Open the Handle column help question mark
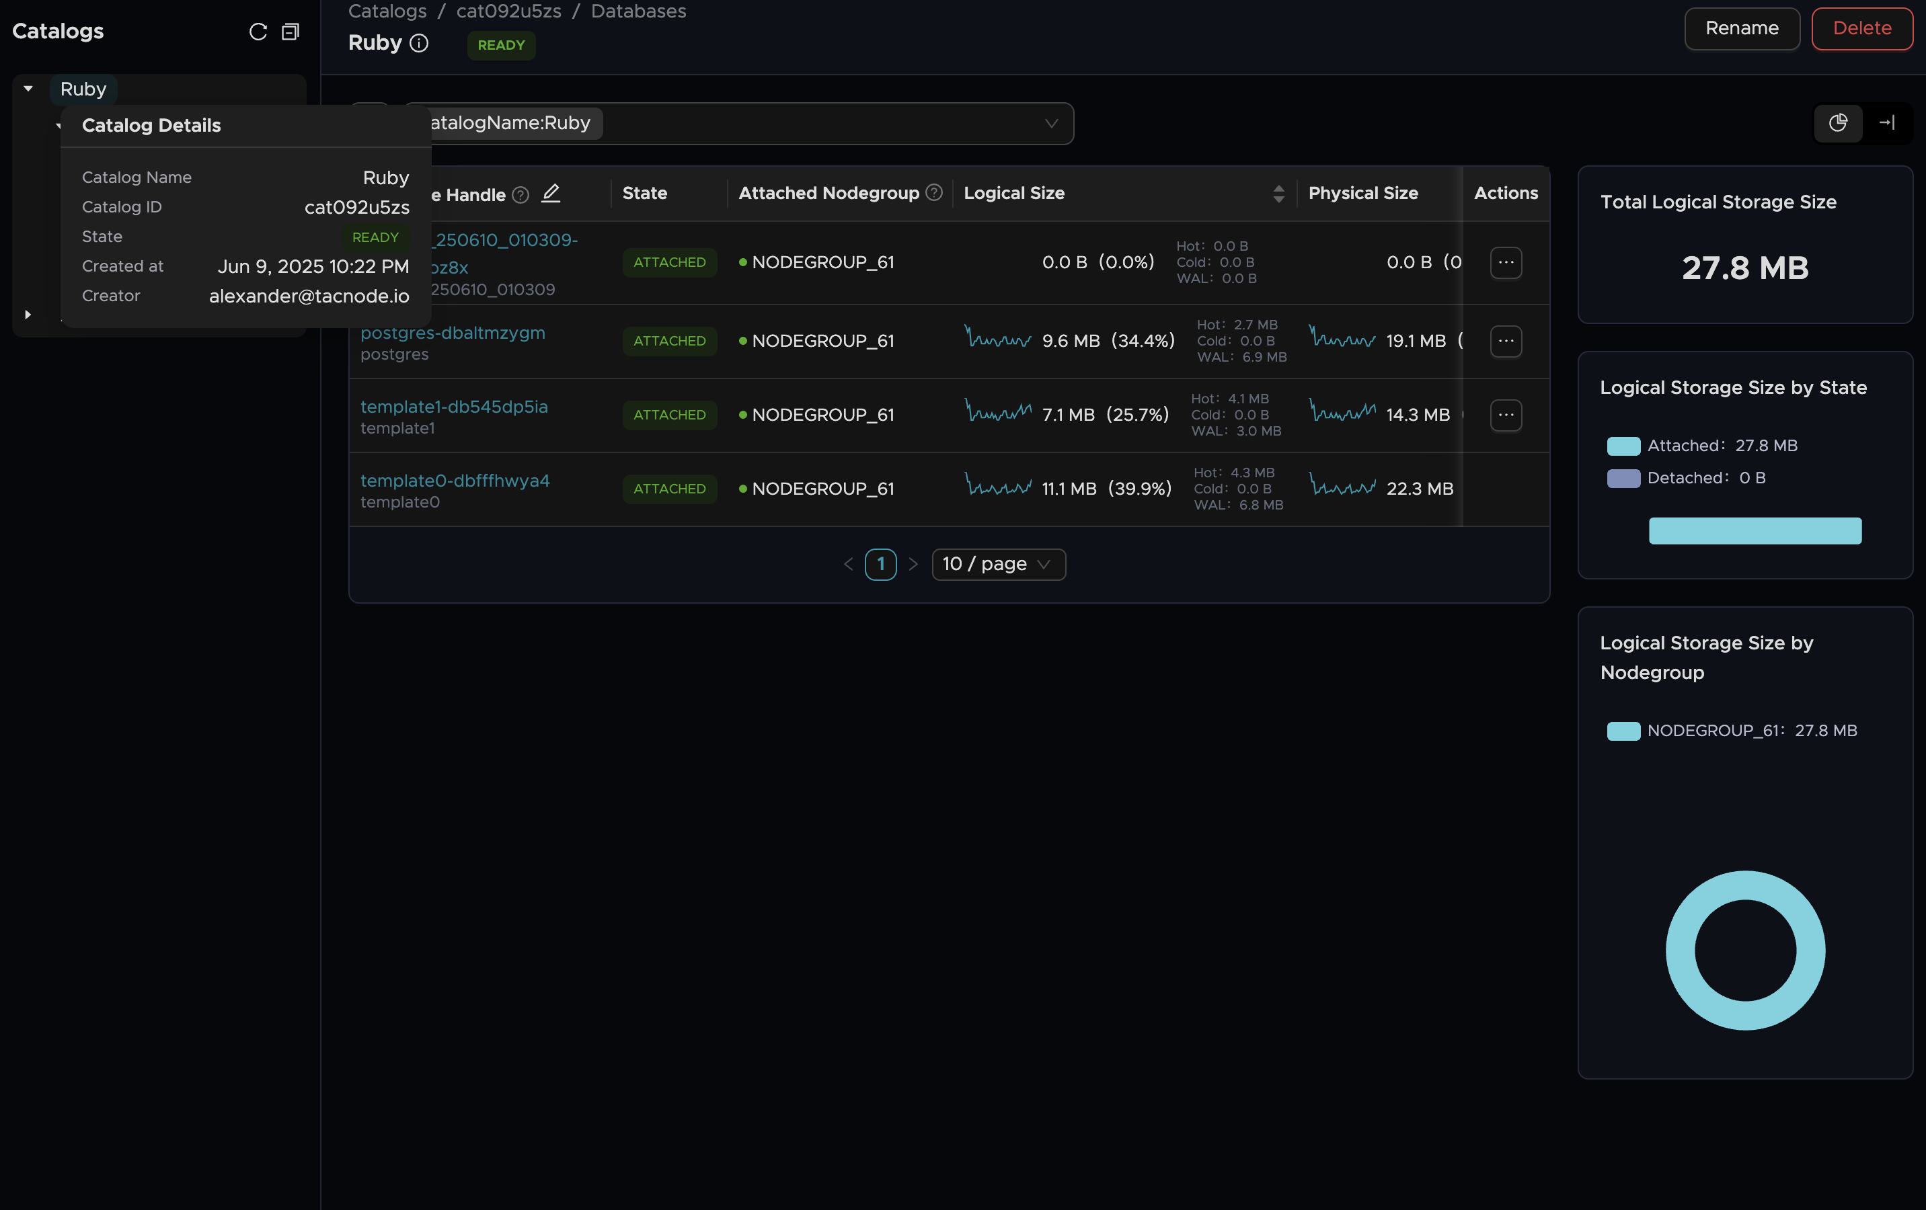 pyautogui.click(x=519, y=194)
